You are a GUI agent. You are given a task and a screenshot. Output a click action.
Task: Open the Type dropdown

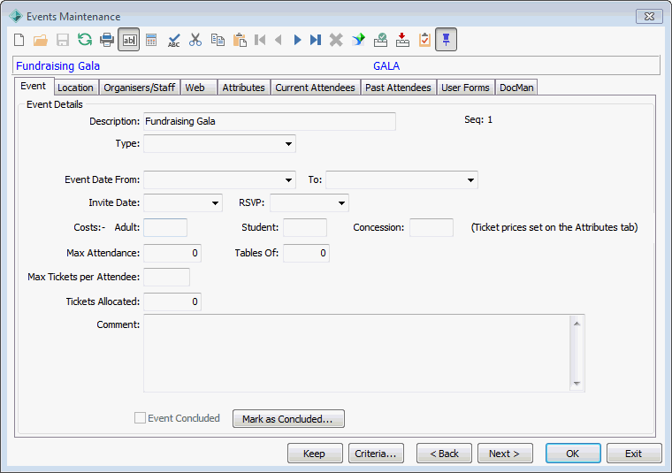tap(288, 144)
